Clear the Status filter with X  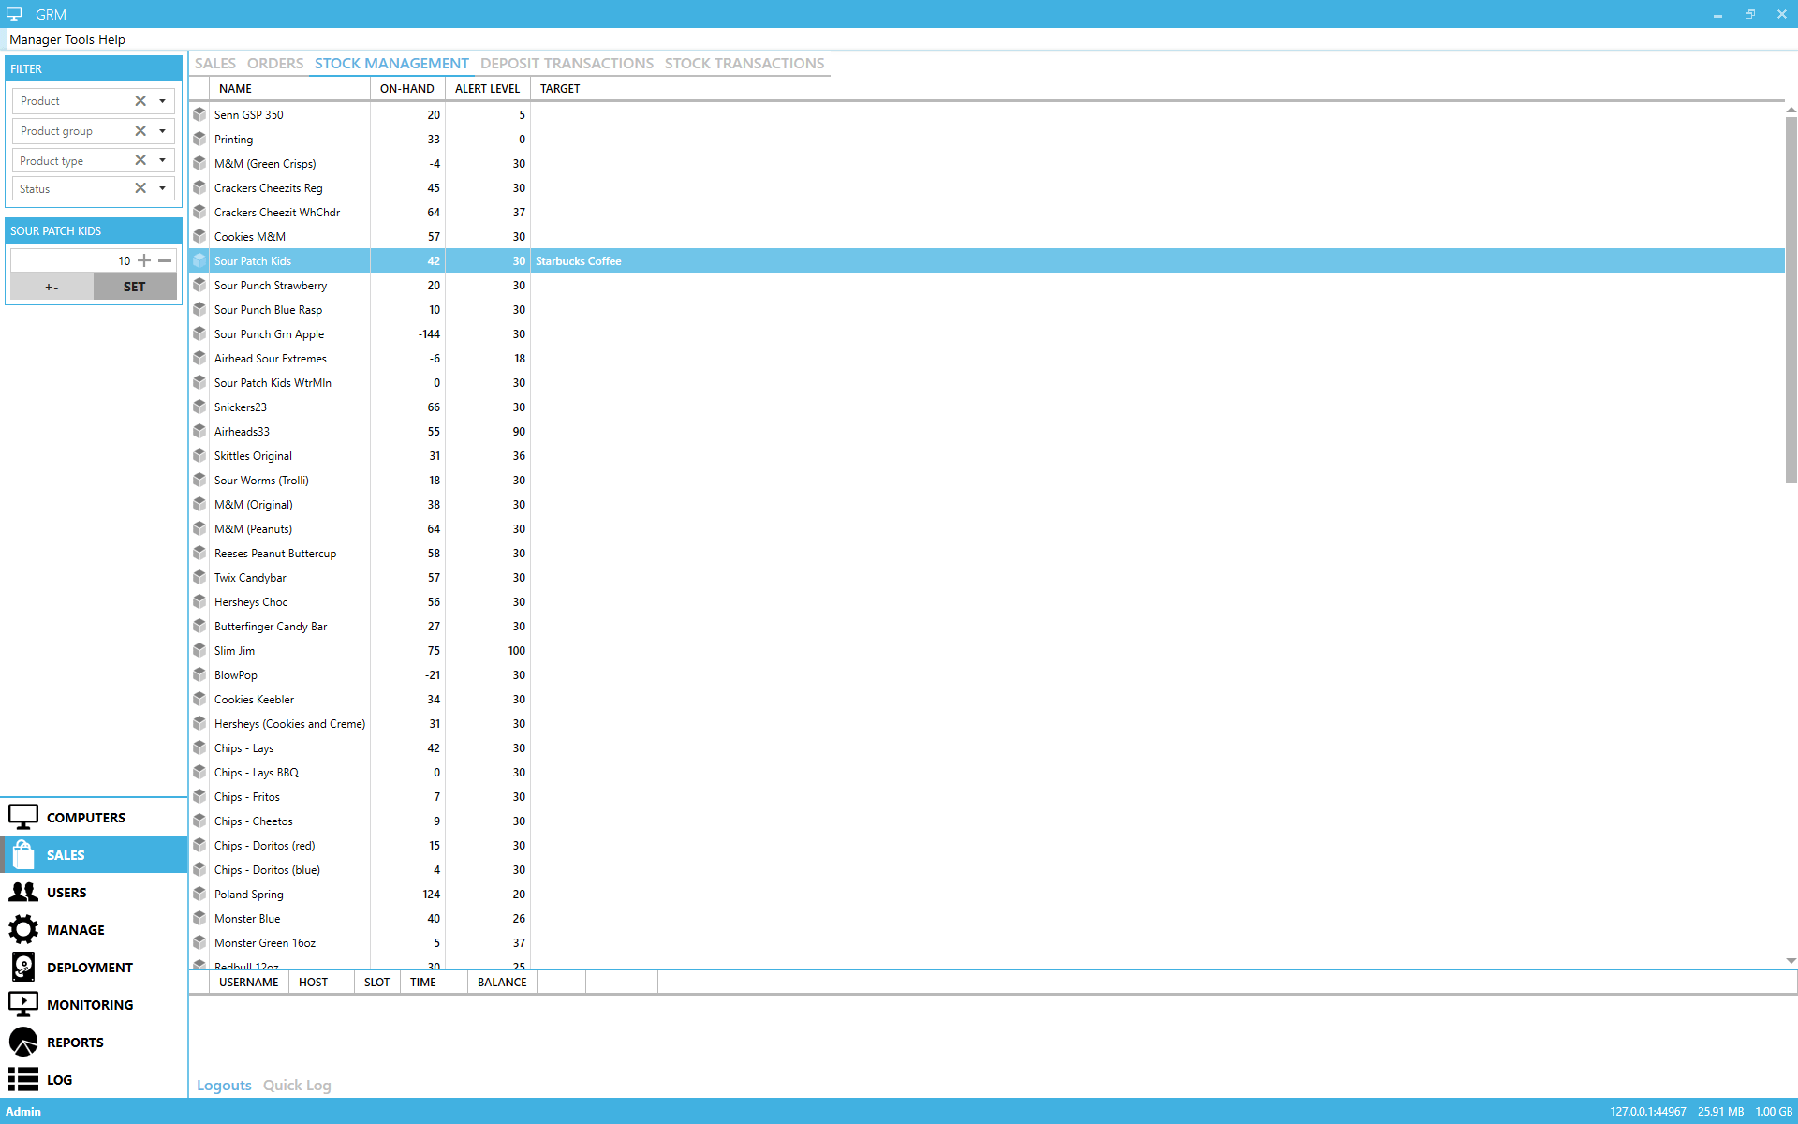[140, 188]
